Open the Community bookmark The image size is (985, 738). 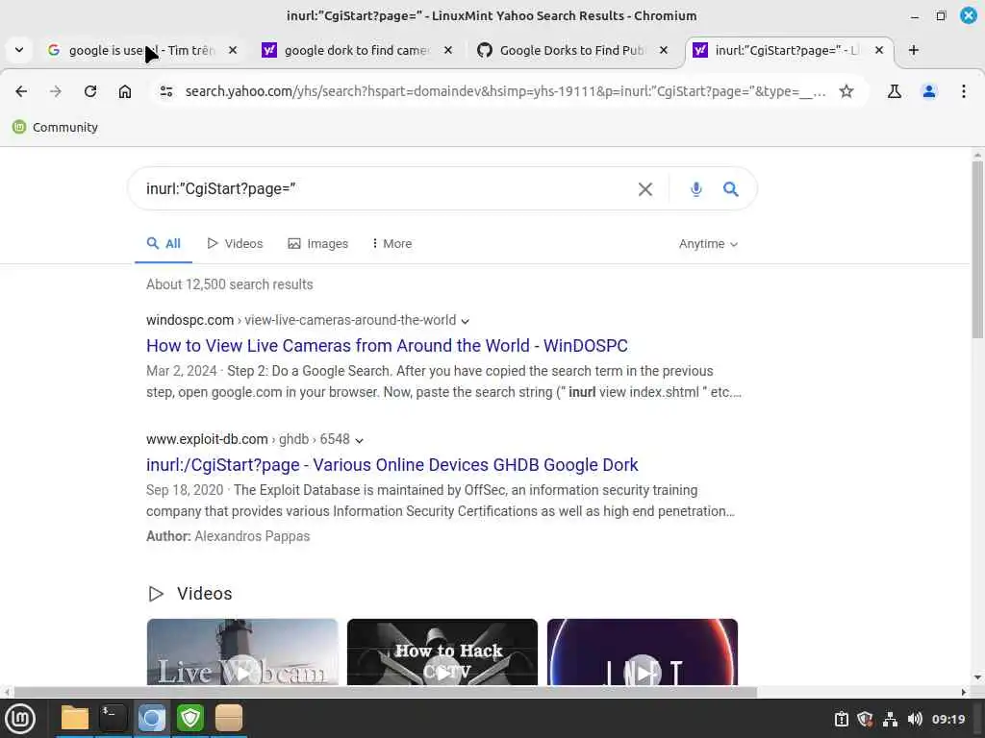click(55, 128)
